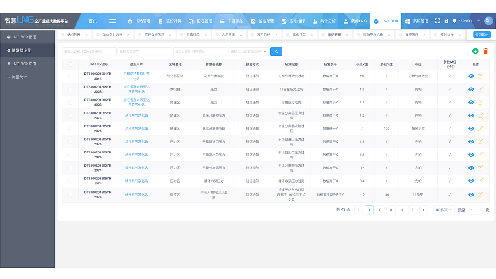Click the lock screen icon

pos(446,21)
